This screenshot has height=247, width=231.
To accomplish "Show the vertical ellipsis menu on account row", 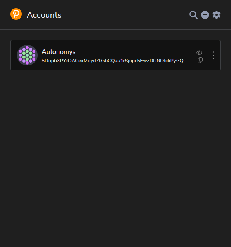I will coord(214,55).
